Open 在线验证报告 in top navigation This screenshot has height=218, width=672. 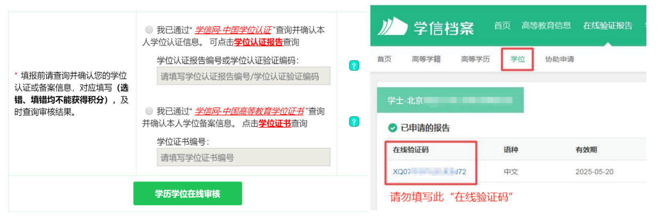(608, 26)
